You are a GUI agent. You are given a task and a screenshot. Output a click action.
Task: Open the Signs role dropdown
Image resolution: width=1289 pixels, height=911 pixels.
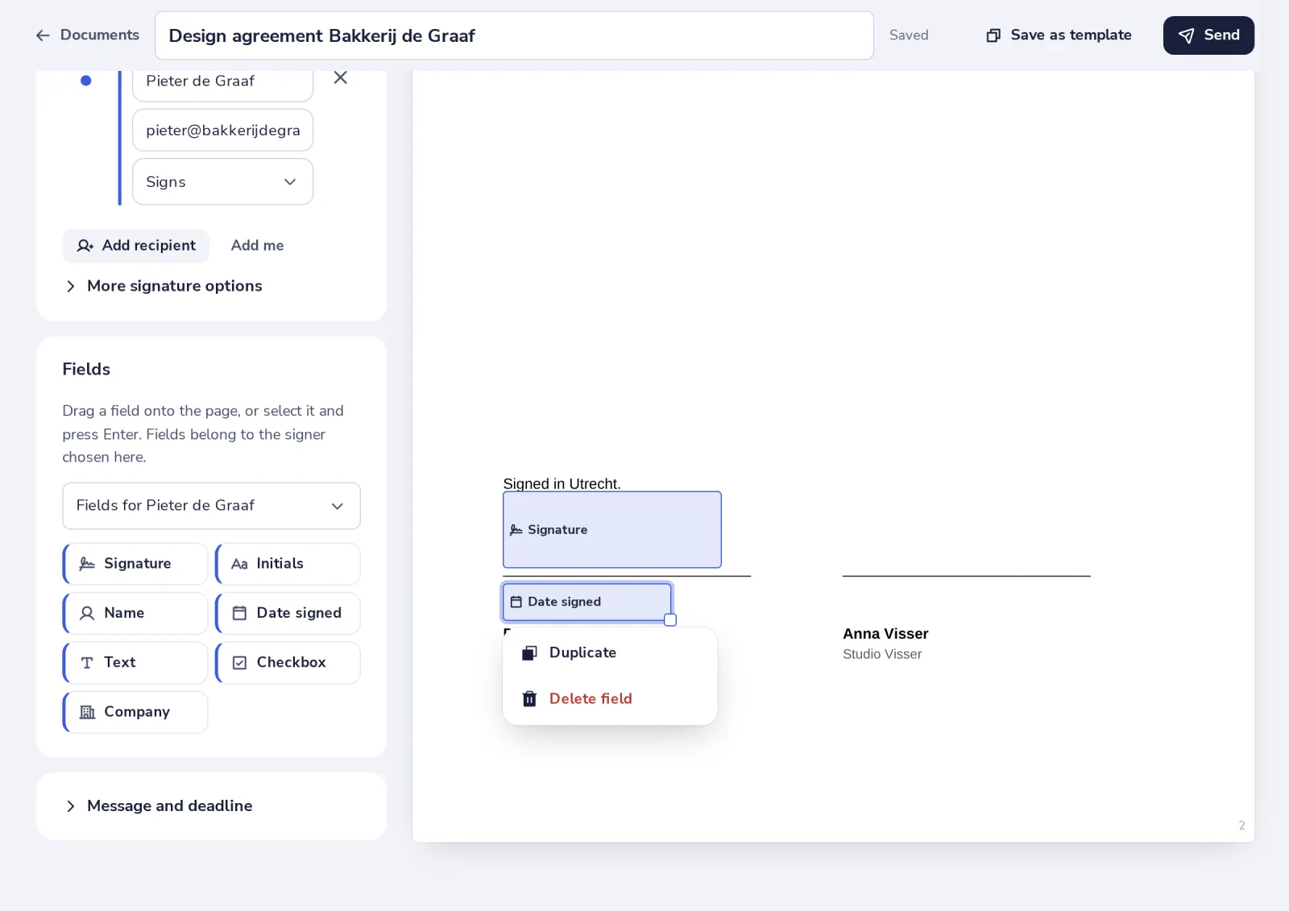point(222,181)
